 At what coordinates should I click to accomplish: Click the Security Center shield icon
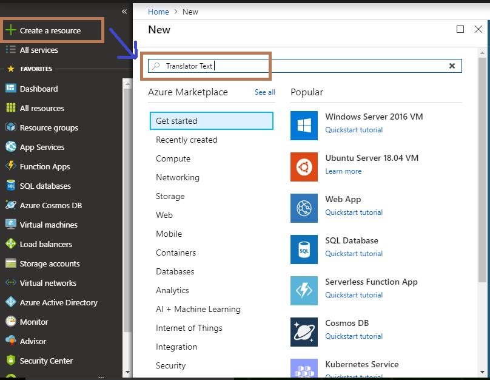pos(11,361)
